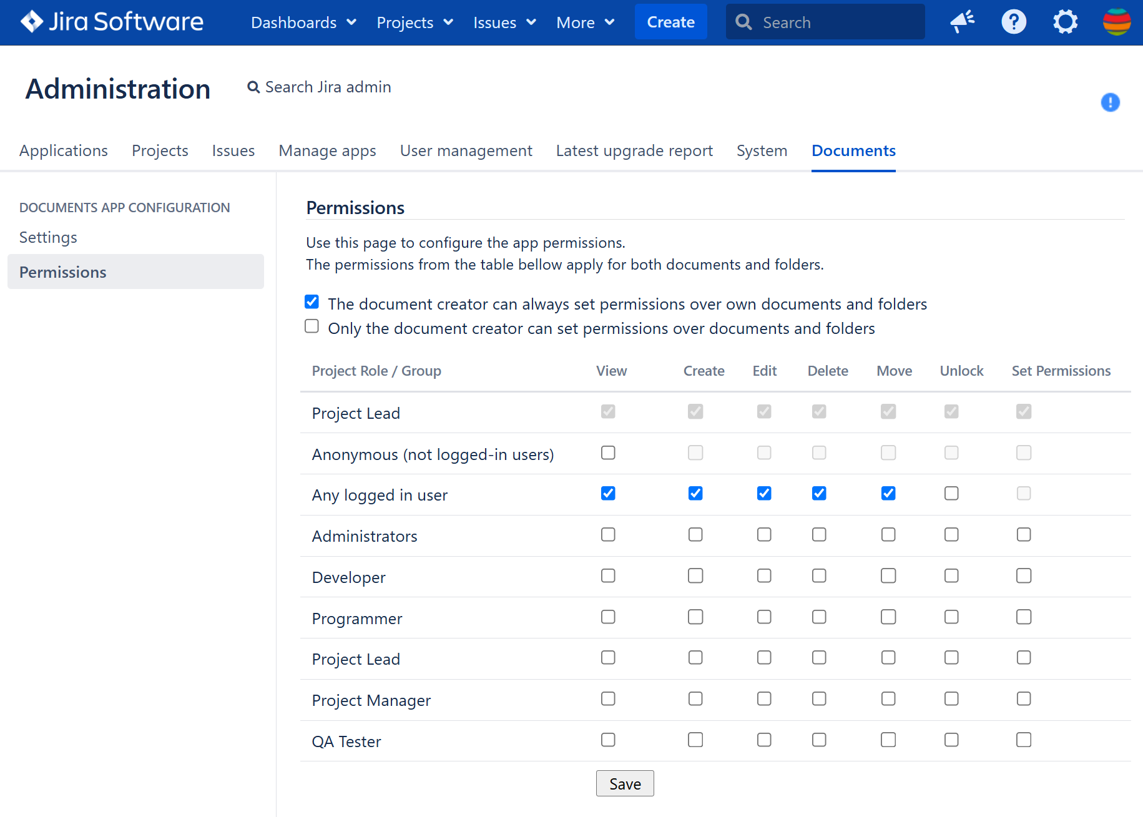Grant Edit permission to Administrators
1143x817 pixels.
(x=763, y=534)
